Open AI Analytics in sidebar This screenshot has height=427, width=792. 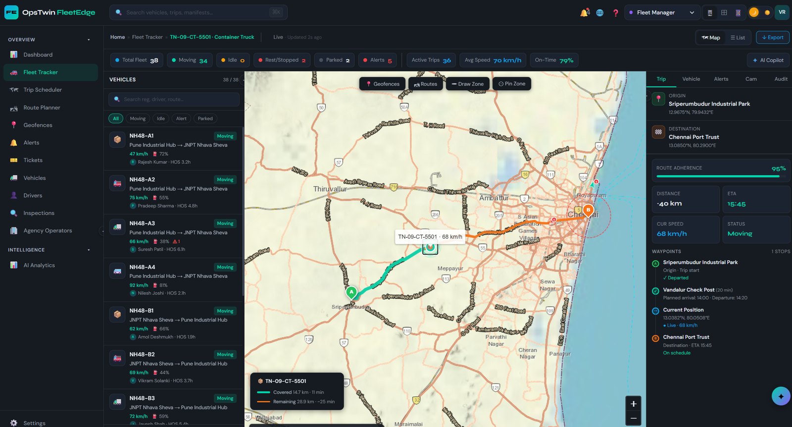50,265
